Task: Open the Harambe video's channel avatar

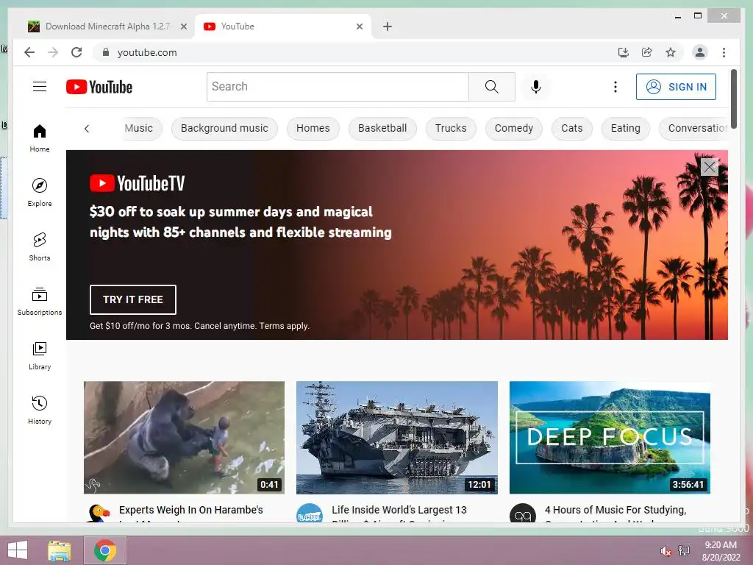Action: (x=98, y=513)
